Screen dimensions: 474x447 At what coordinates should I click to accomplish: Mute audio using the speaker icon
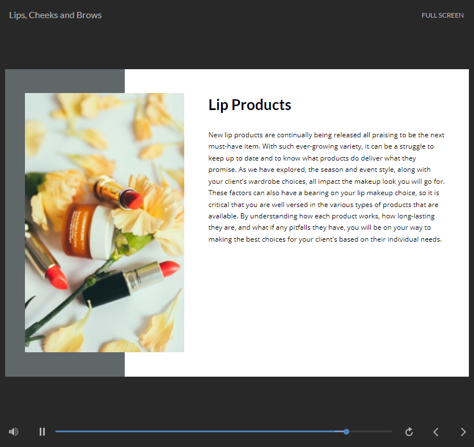coord(14,432)
